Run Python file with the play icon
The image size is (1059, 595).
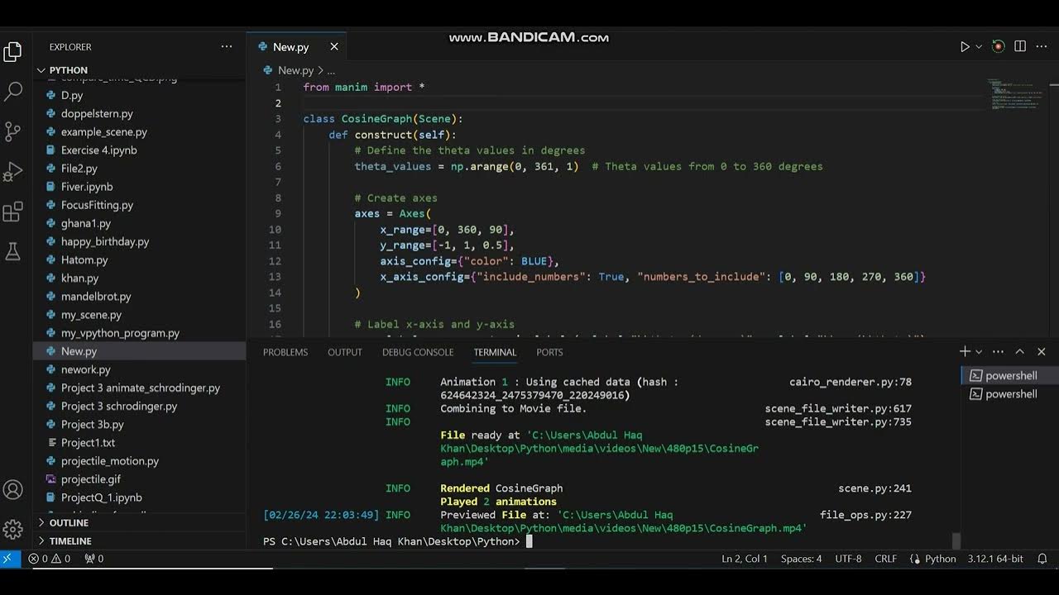965,47
